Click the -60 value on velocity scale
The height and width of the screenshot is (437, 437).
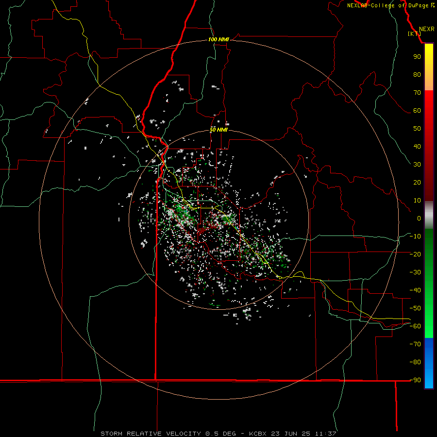415,326
